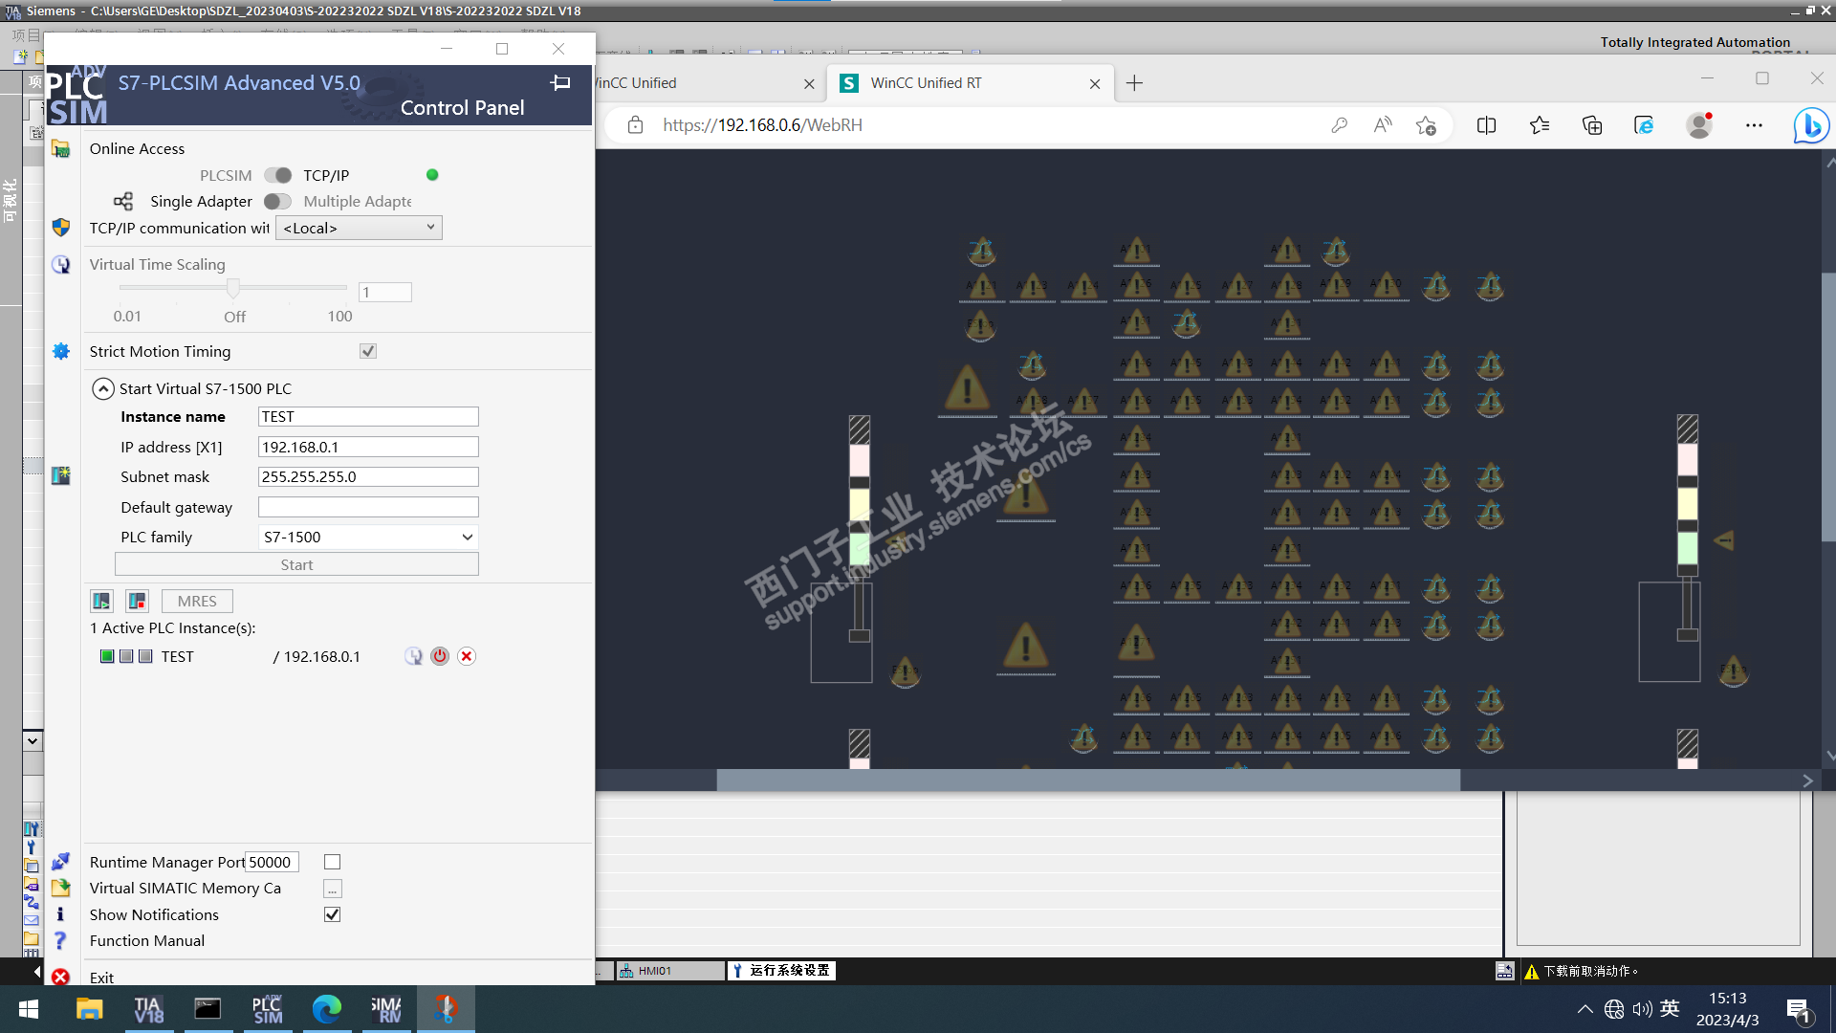Screen dimensions: 1836x1033
Task: Toggle PLCSIM / TCP/IP online access switch
Action: 278,175
